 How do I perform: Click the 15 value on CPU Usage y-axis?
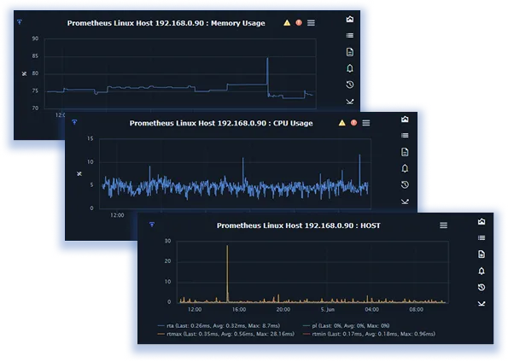tap(90, 138)
